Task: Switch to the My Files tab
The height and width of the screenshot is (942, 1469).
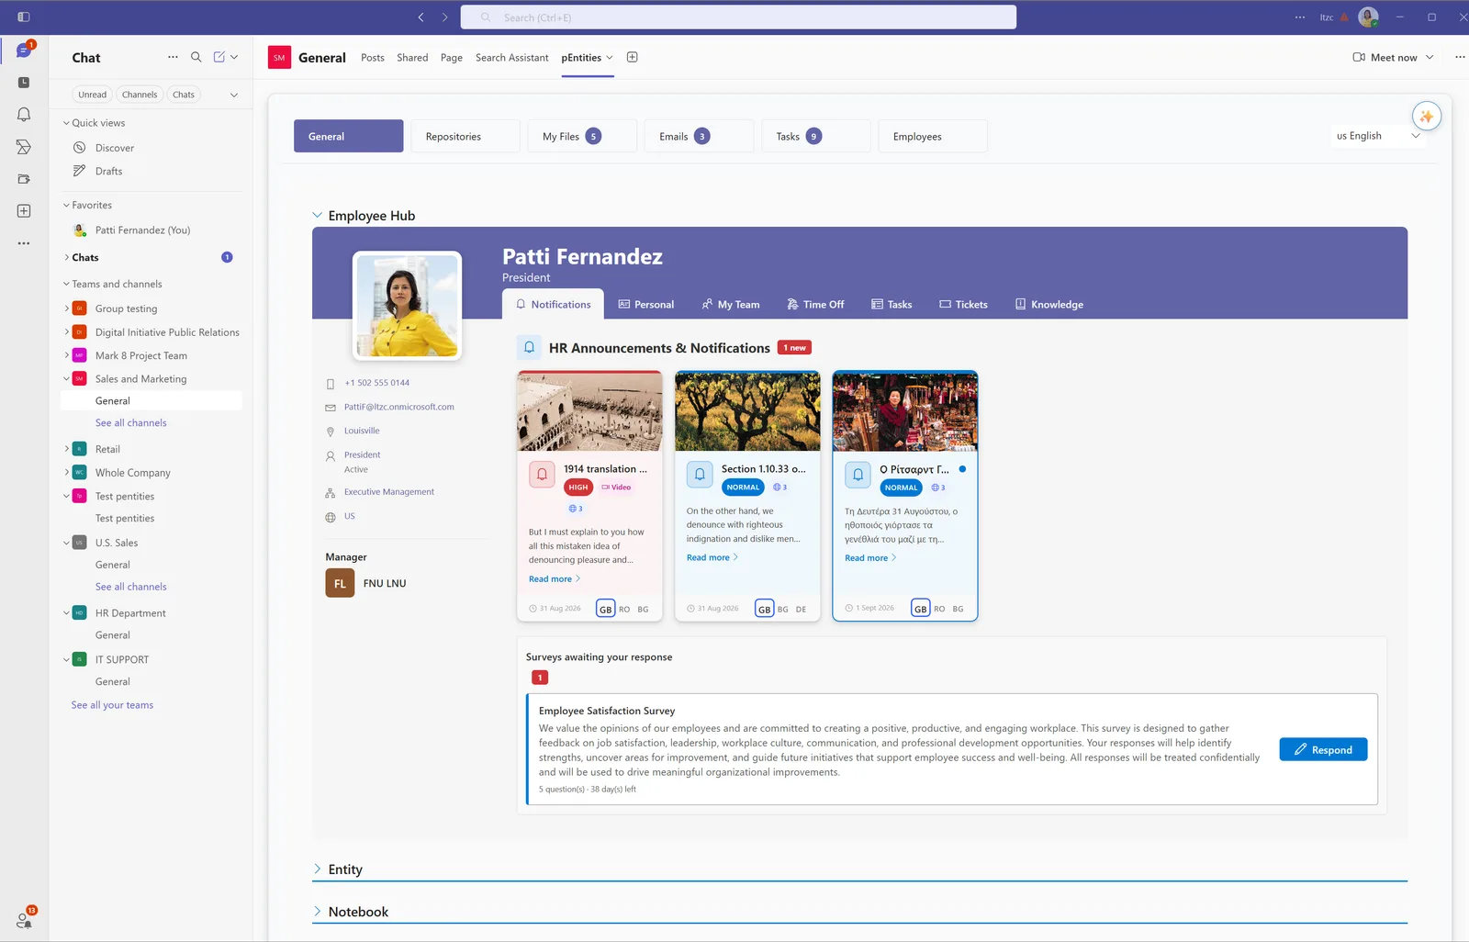Action: tap(582, 136)
